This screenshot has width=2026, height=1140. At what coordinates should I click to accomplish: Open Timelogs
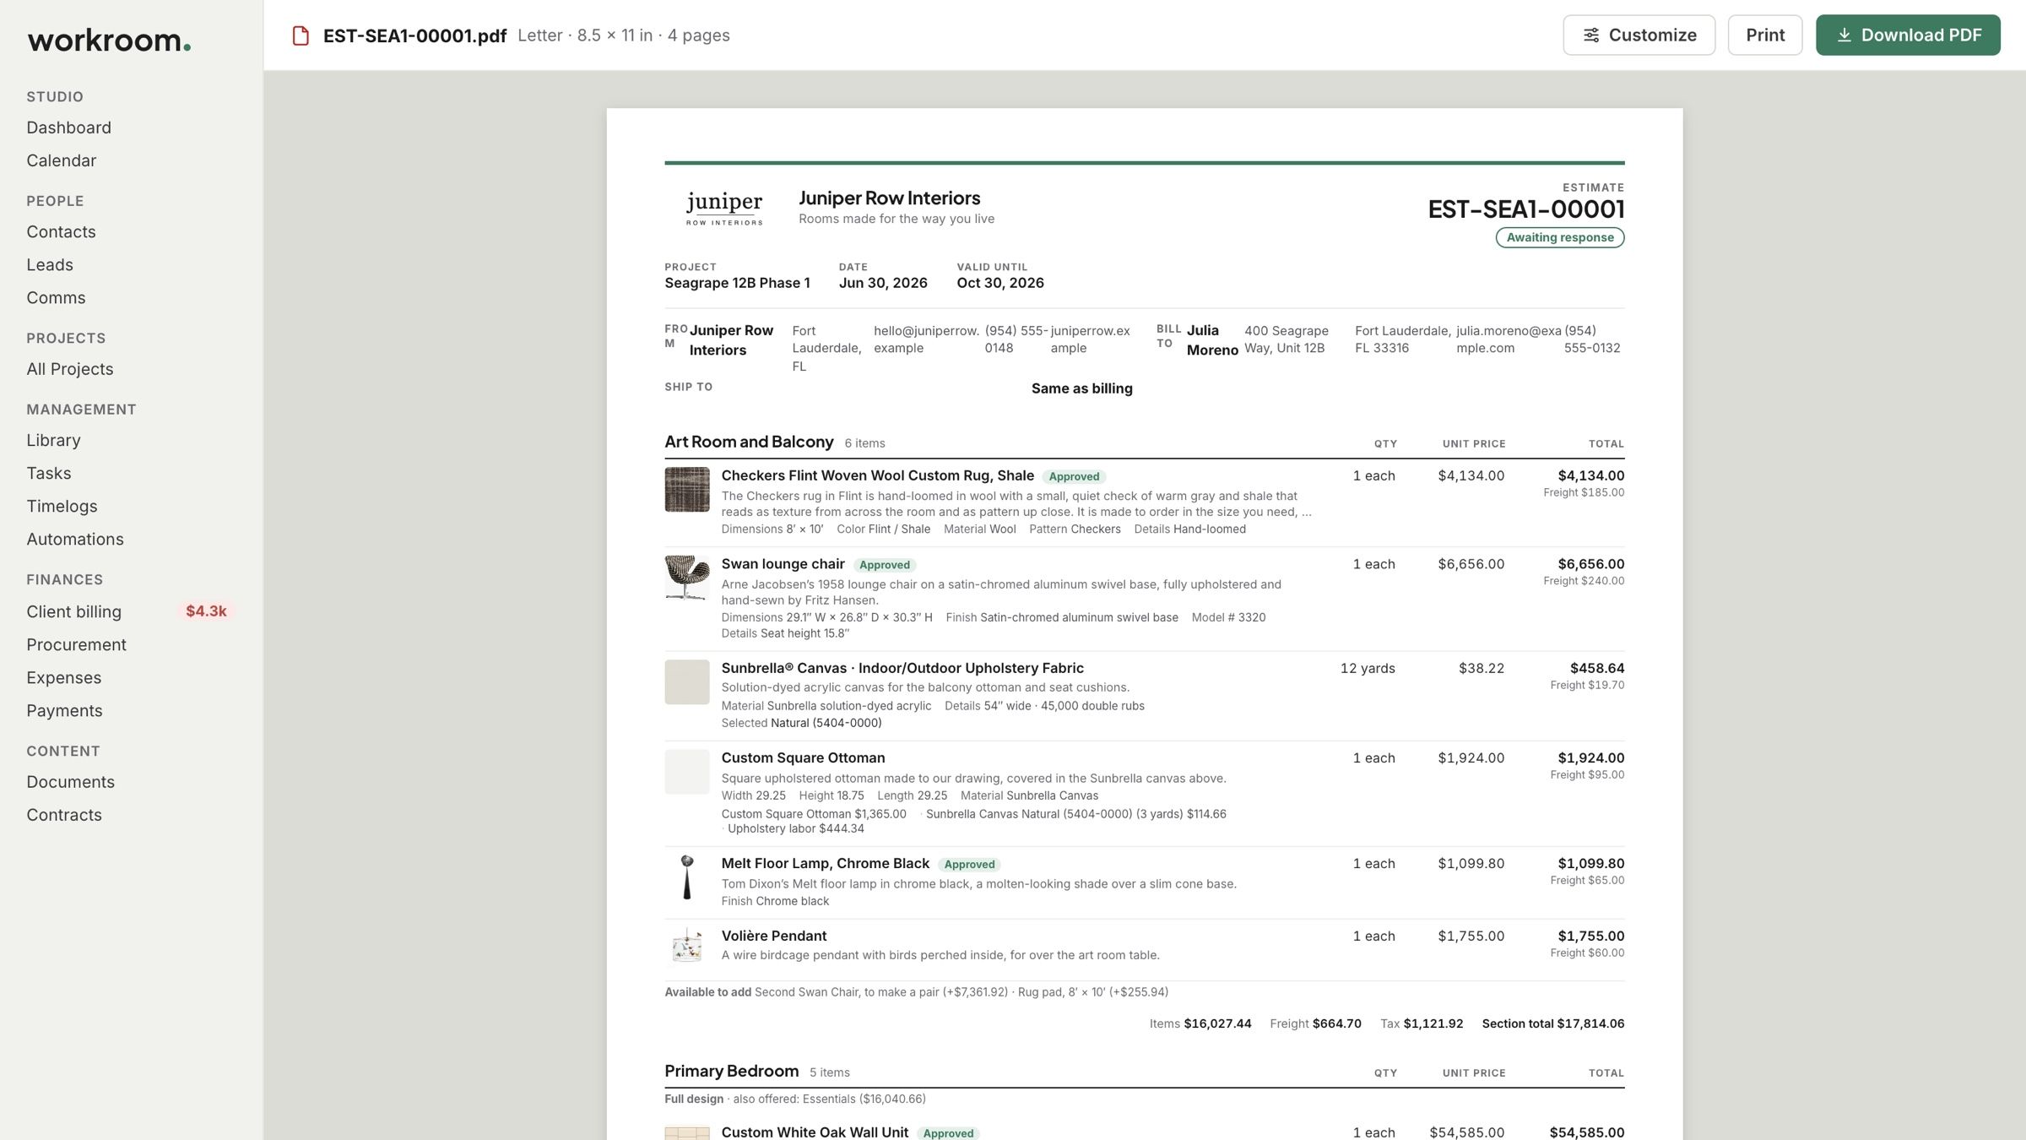tap(62, 506)
